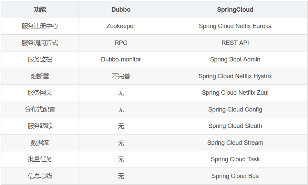The width and height of the screenshot is (308, 185).
Task: Click the RPC cell
Action: pos(121,43)
